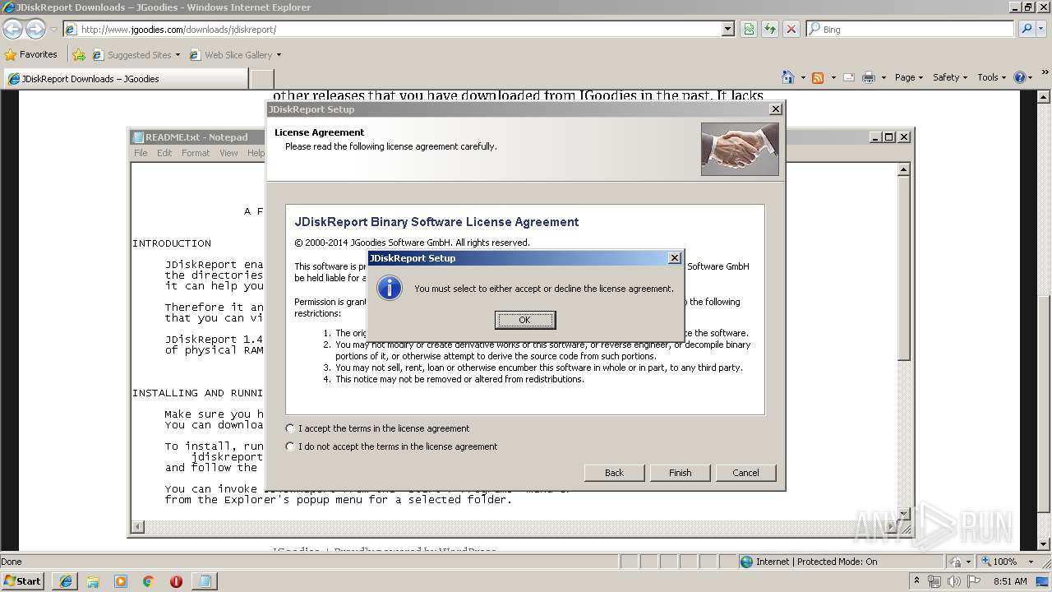Select "I accept the terms in the license agreement"
Viewport: 1052px width, 592px height.
(x=377, y=428)
